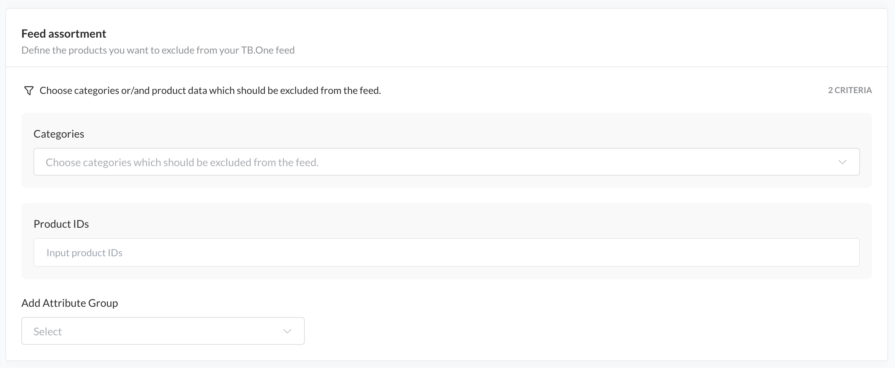This screenshot has height=368, width=895.
Task: Click the "Select" placeholder text
Action: pos(48,332)
